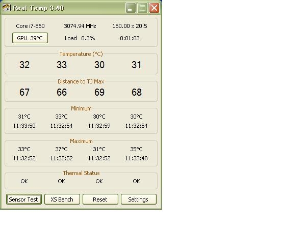
Task: Click Distance to TJ Max value 67
Action: coord(24,92)
